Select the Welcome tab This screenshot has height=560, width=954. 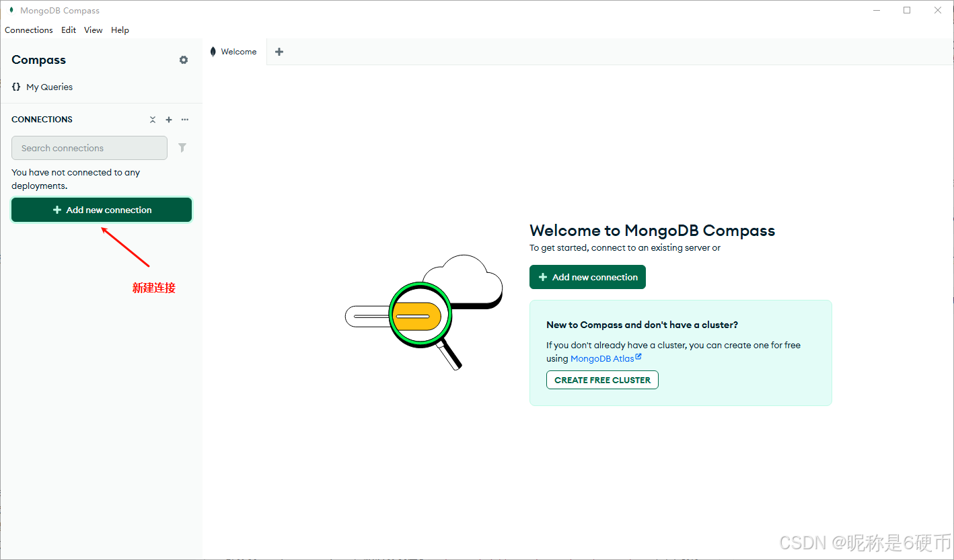(x=234, y=52)
